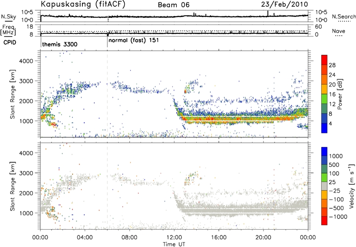The height and width of the screenshot is (247, 356).
Task: Click the strong red-orange echo band near 1000 km at 16:00
Action: point(218,119)
